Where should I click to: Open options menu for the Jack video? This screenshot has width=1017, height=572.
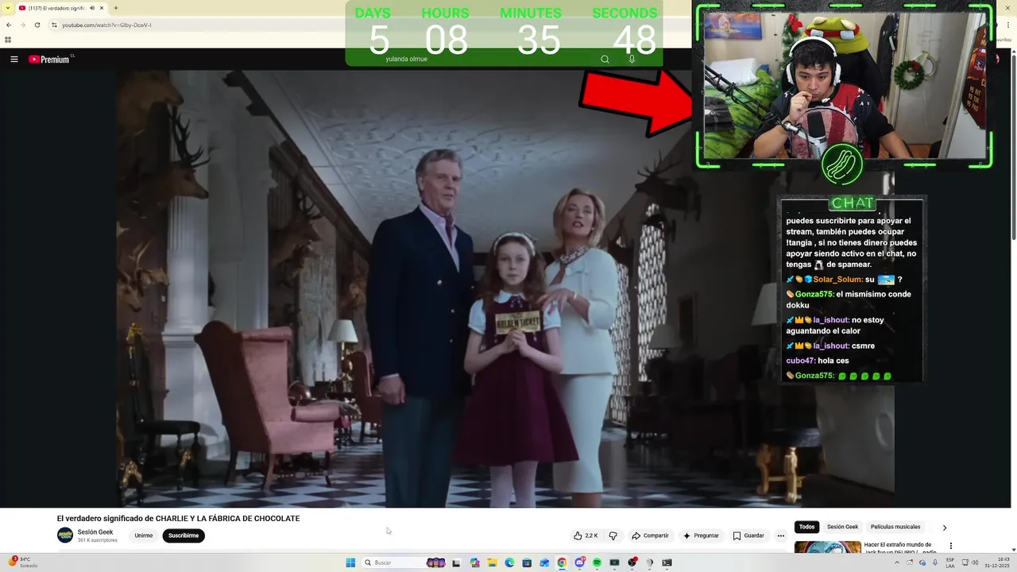950,546
